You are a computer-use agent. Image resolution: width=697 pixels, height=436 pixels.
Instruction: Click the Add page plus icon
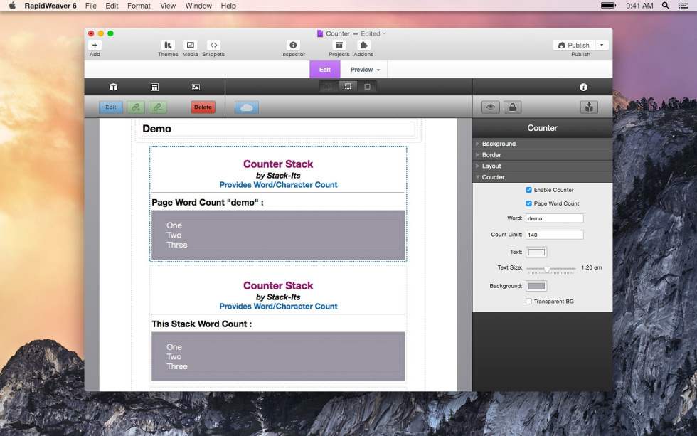(x=95, y=45)
